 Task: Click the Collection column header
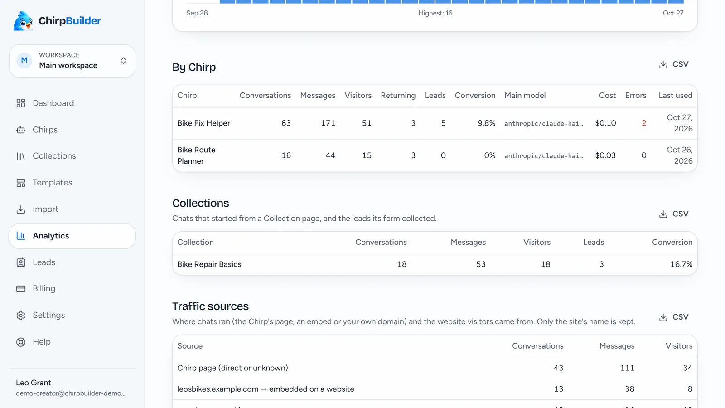pos(195,243)
